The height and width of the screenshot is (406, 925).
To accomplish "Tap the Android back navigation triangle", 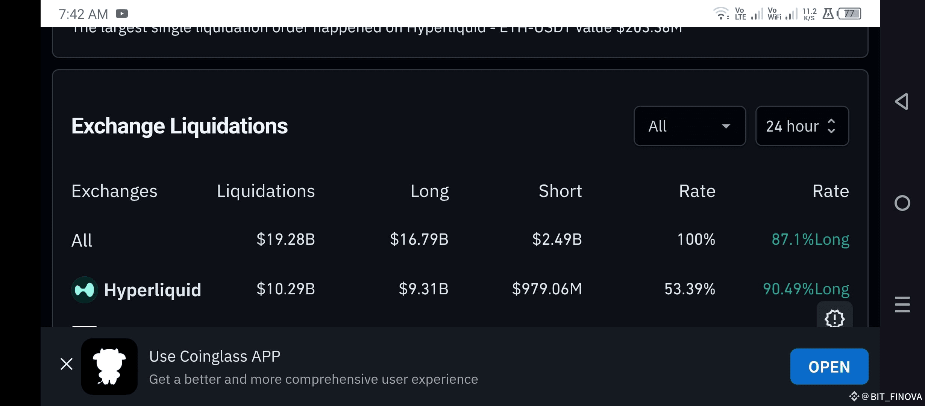I will pos(902,101).
